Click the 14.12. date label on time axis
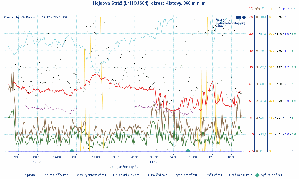This screenshot has width=299, height=179. (154, 162)
